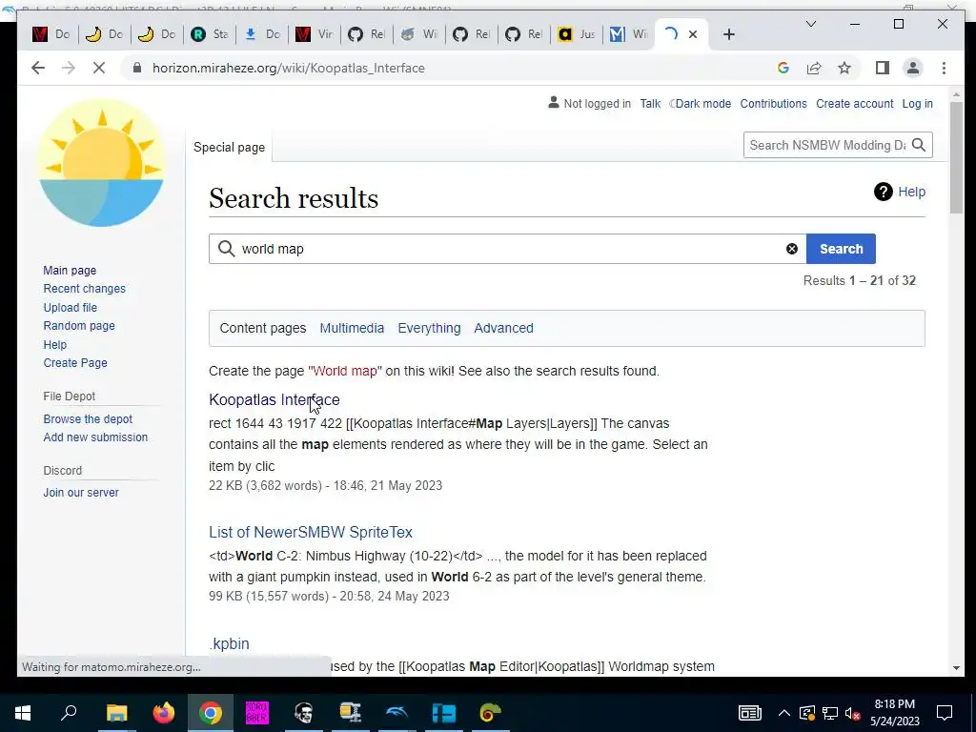
Task: Toggle the browser side panel
Action: 882,68
